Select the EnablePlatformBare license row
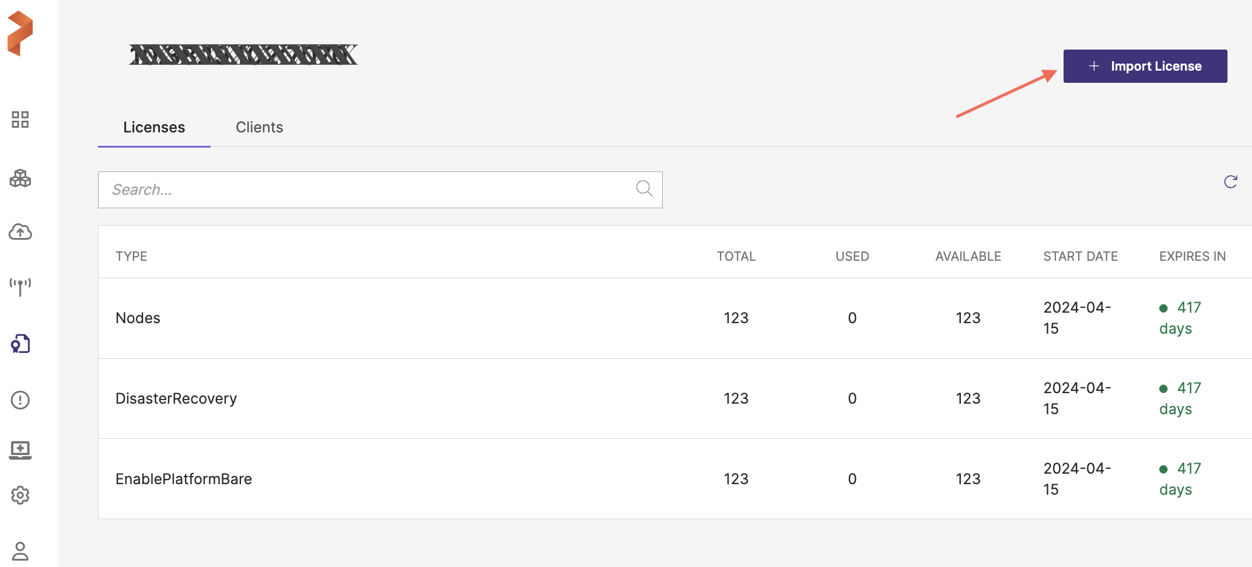 click(184, 479)
